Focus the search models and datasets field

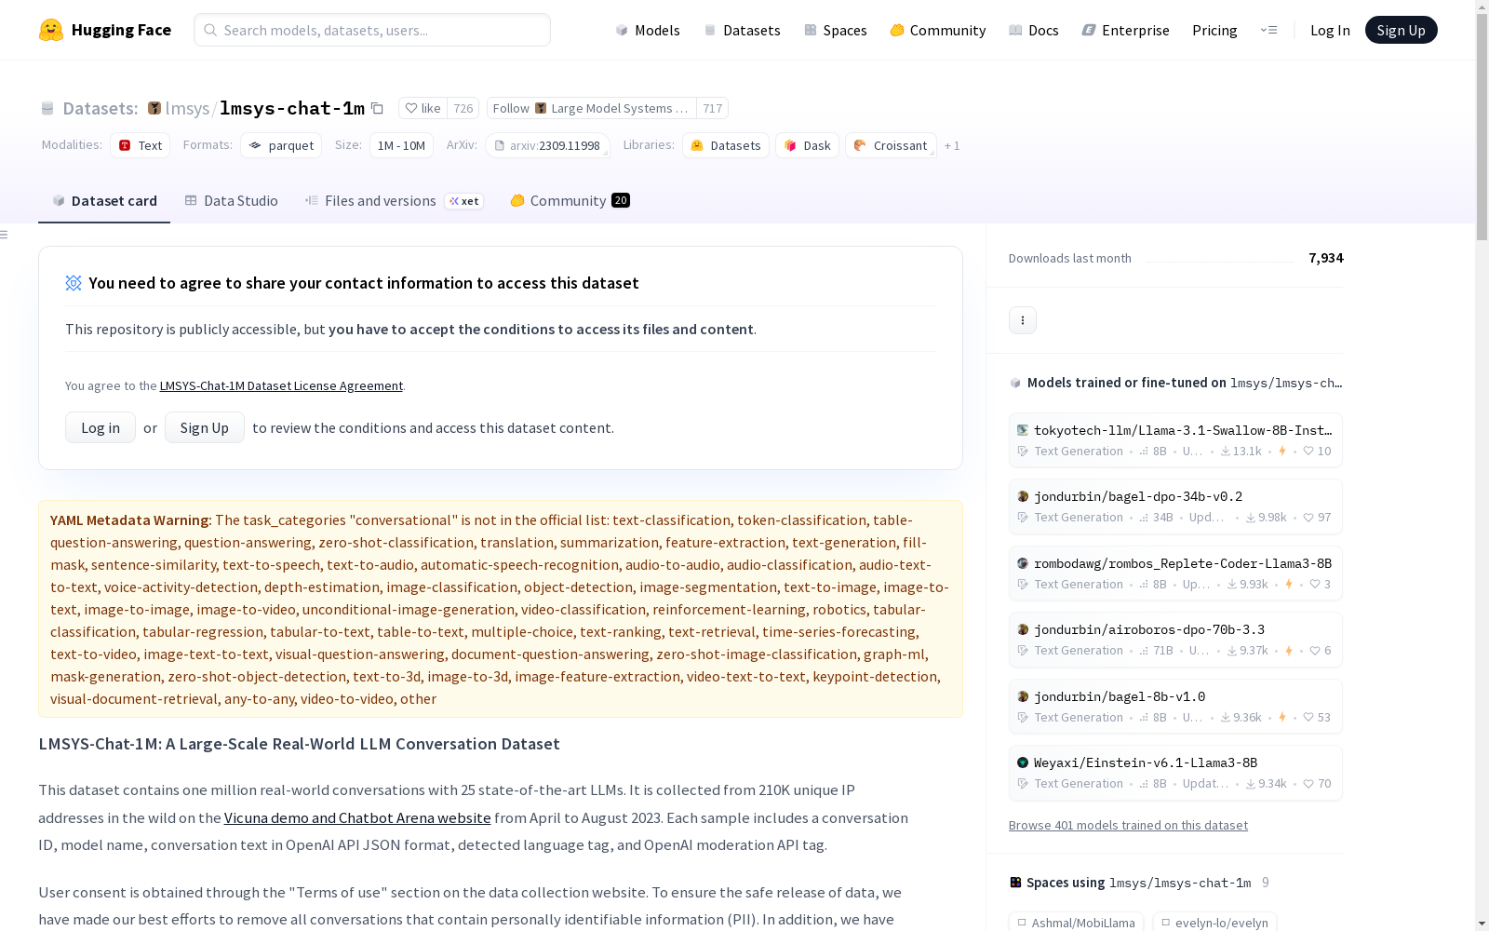tap(372, 30)
